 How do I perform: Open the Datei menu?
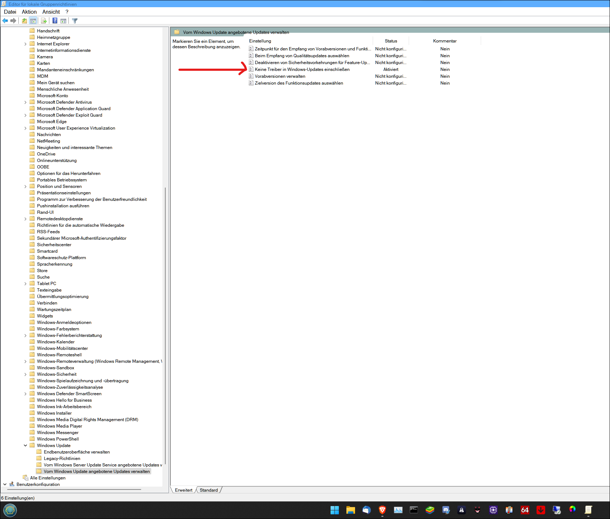(10, 12)
